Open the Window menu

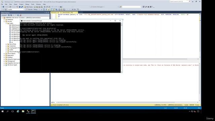39,4
